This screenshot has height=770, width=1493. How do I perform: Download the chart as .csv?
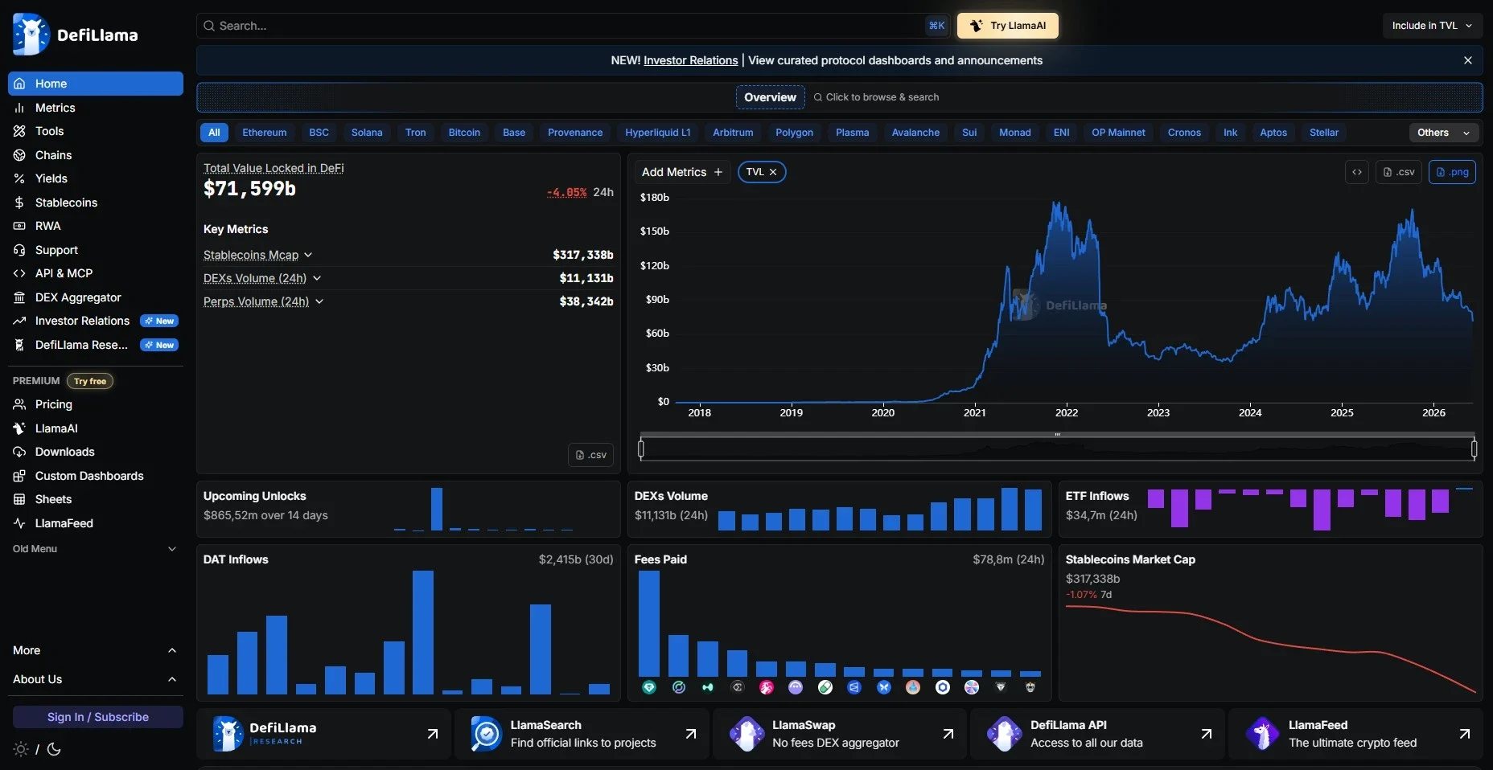coord(1399,172)
